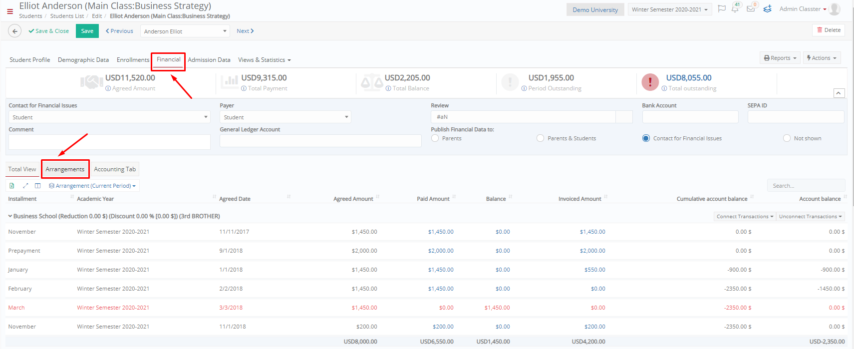Image resolution: width=854 pixels, height=349 pixels.
Task: Click the Delete button
Action: (x=829, y=30)
